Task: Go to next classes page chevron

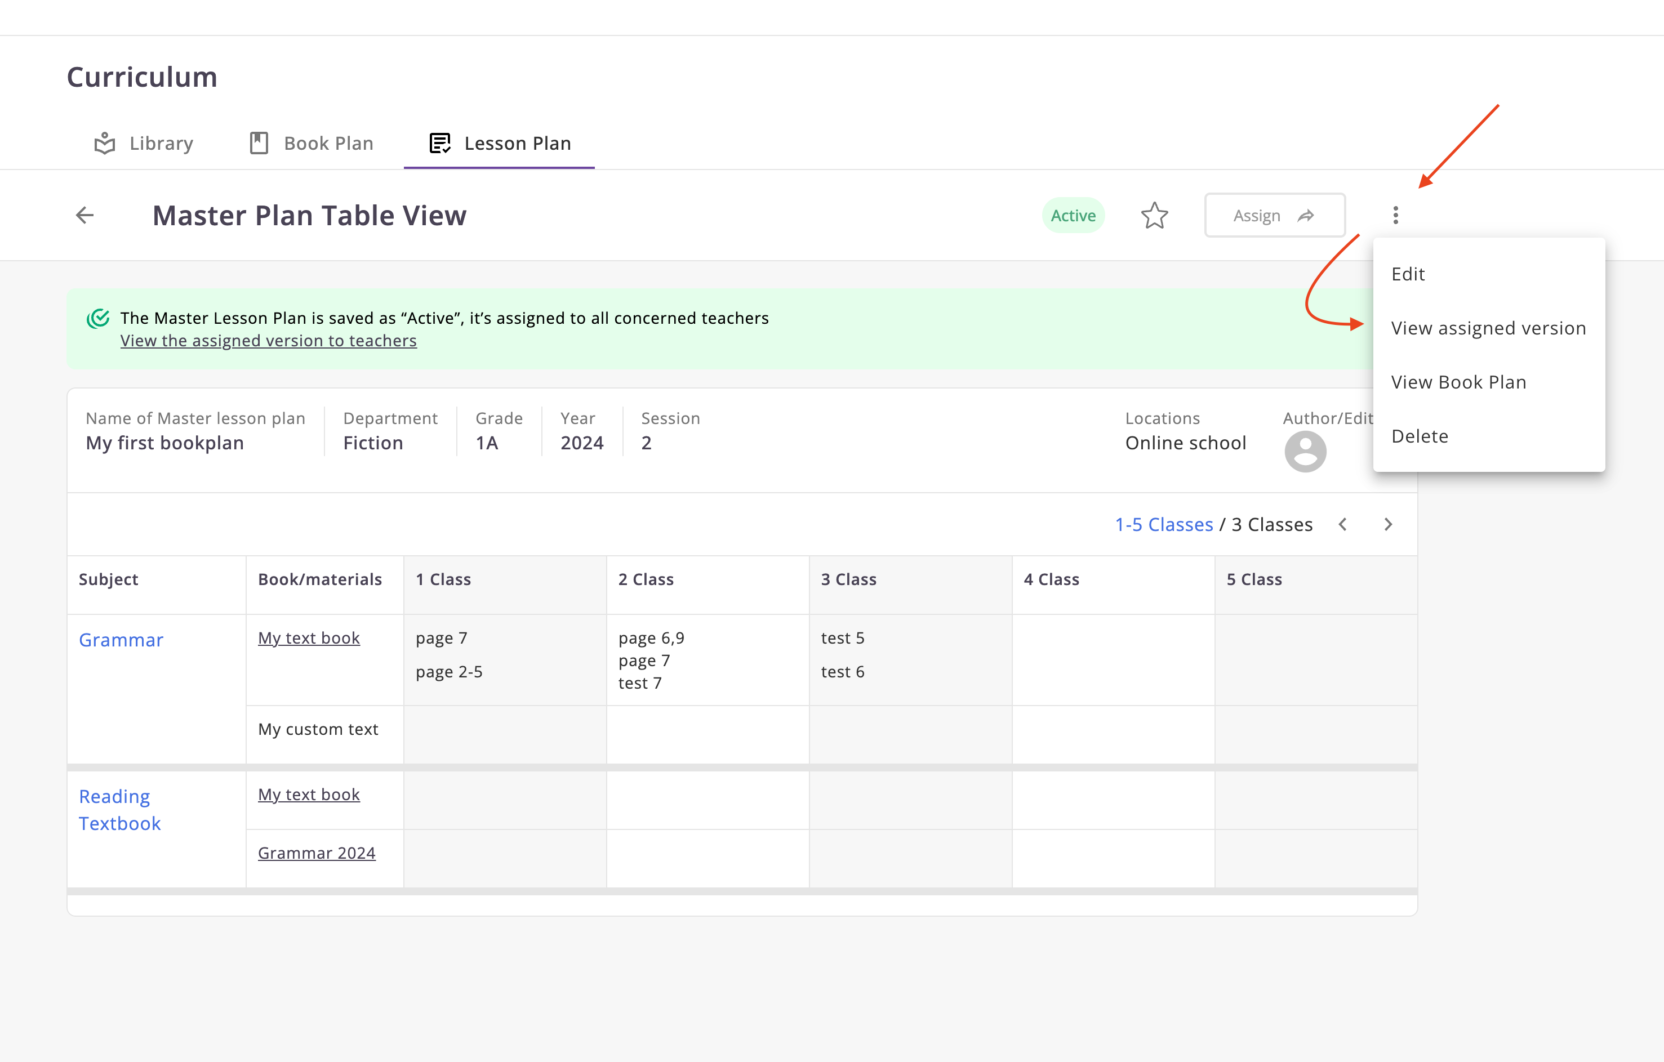Action: pyautogui.click(x=1387, y=524)
